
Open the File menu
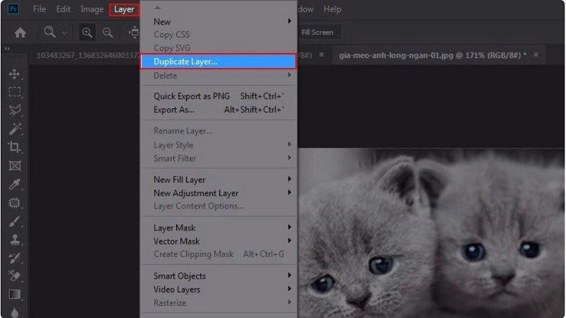40,9
